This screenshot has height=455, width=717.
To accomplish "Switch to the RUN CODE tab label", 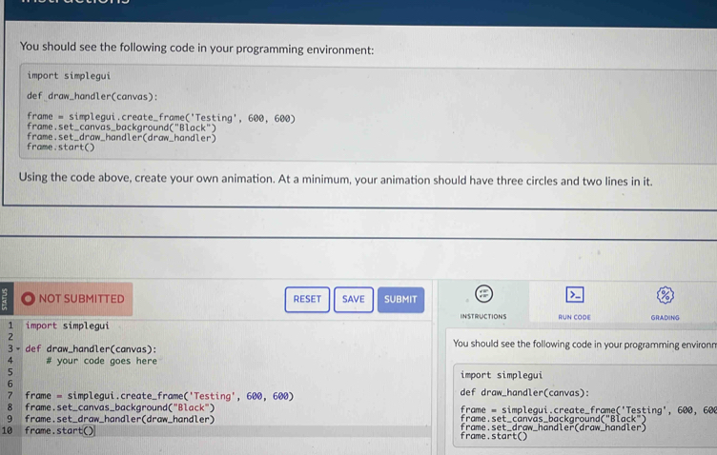I will click(x=574, y=317).
